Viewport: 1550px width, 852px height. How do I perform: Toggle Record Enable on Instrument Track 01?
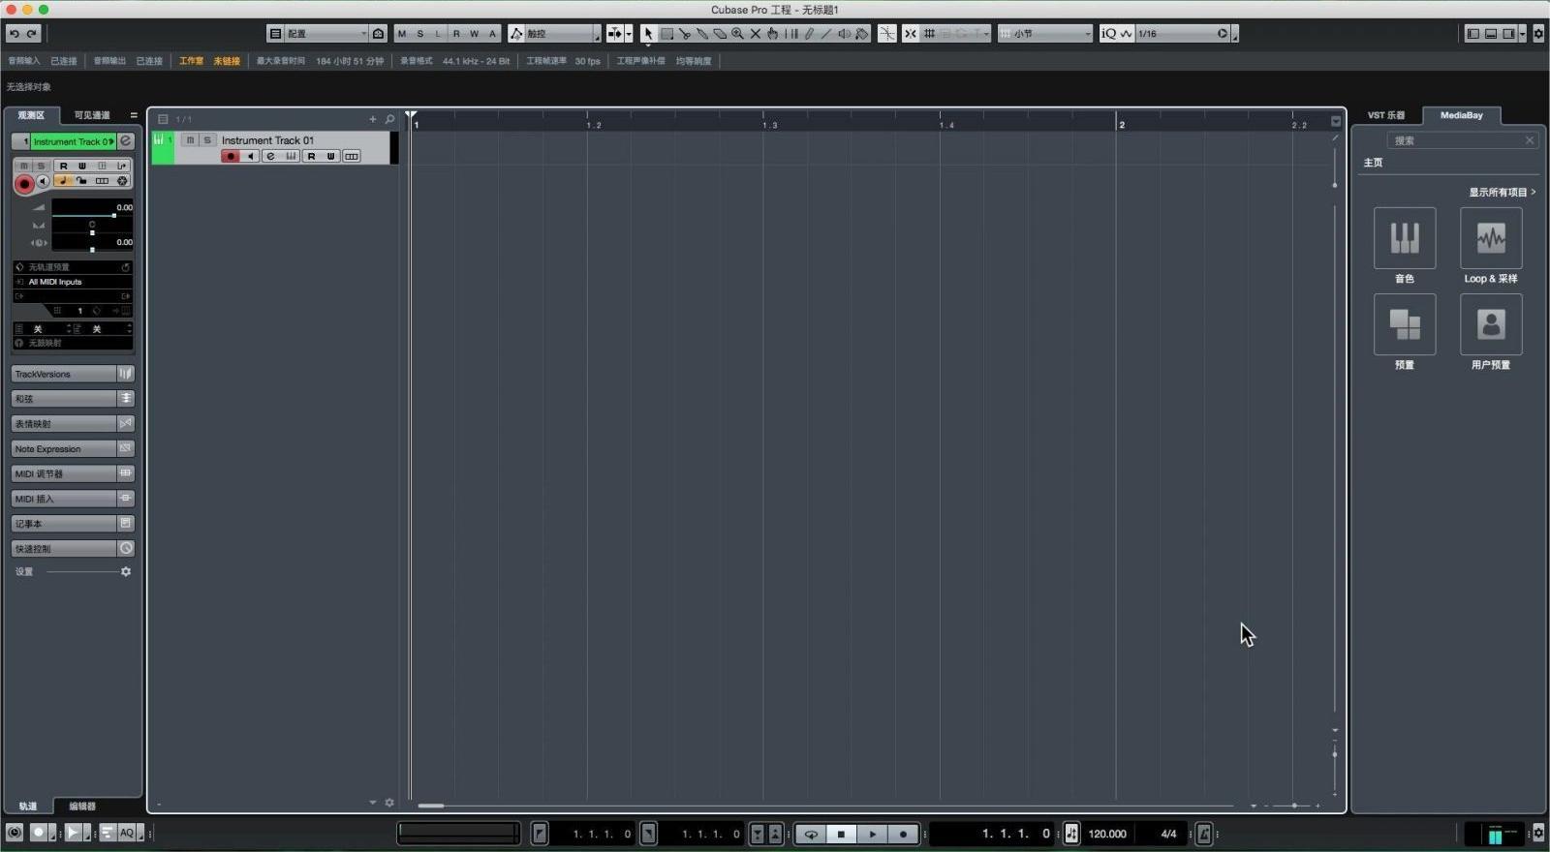point(230,157)
